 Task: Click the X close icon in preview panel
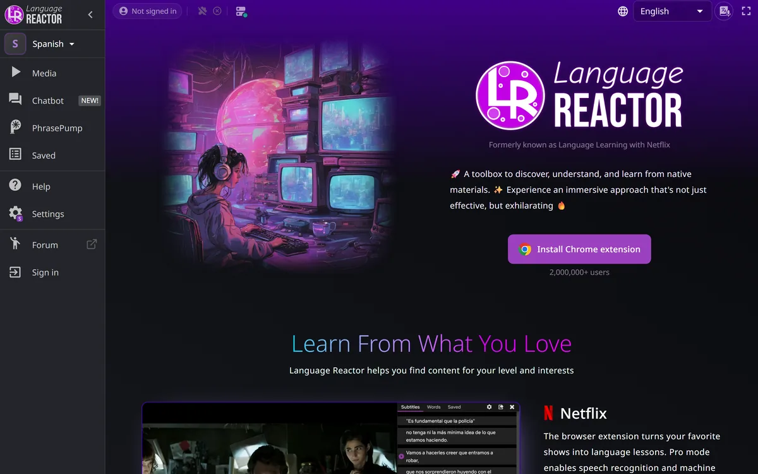tap(512, 407)
